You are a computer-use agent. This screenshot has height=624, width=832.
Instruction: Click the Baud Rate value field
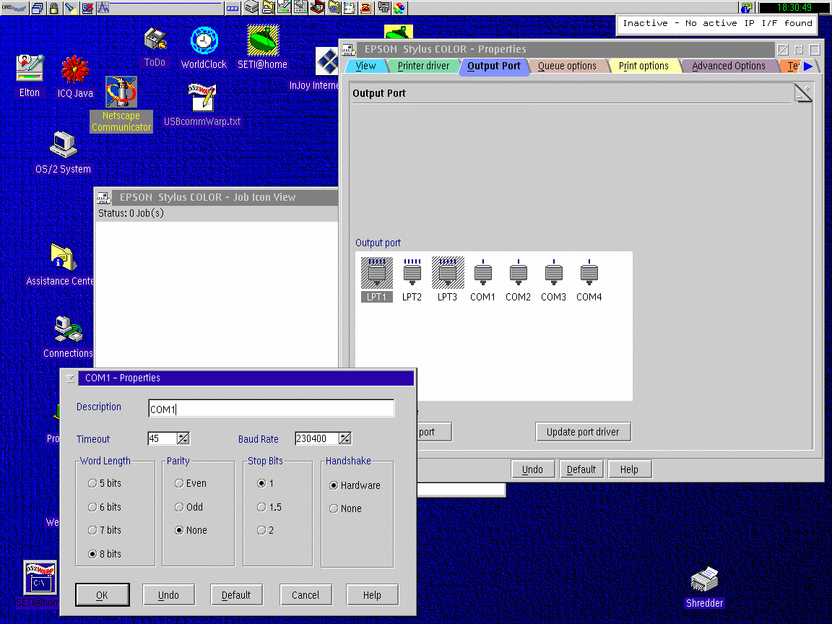tap(317, 438)
